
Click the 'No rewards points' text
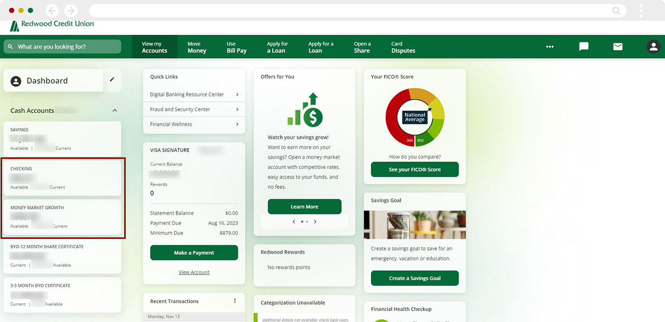click(289, 267)
